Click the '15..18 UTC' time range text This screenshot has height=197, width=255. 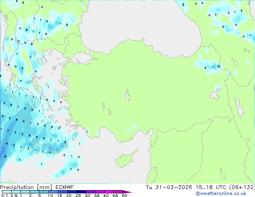[x=211, y=187]
